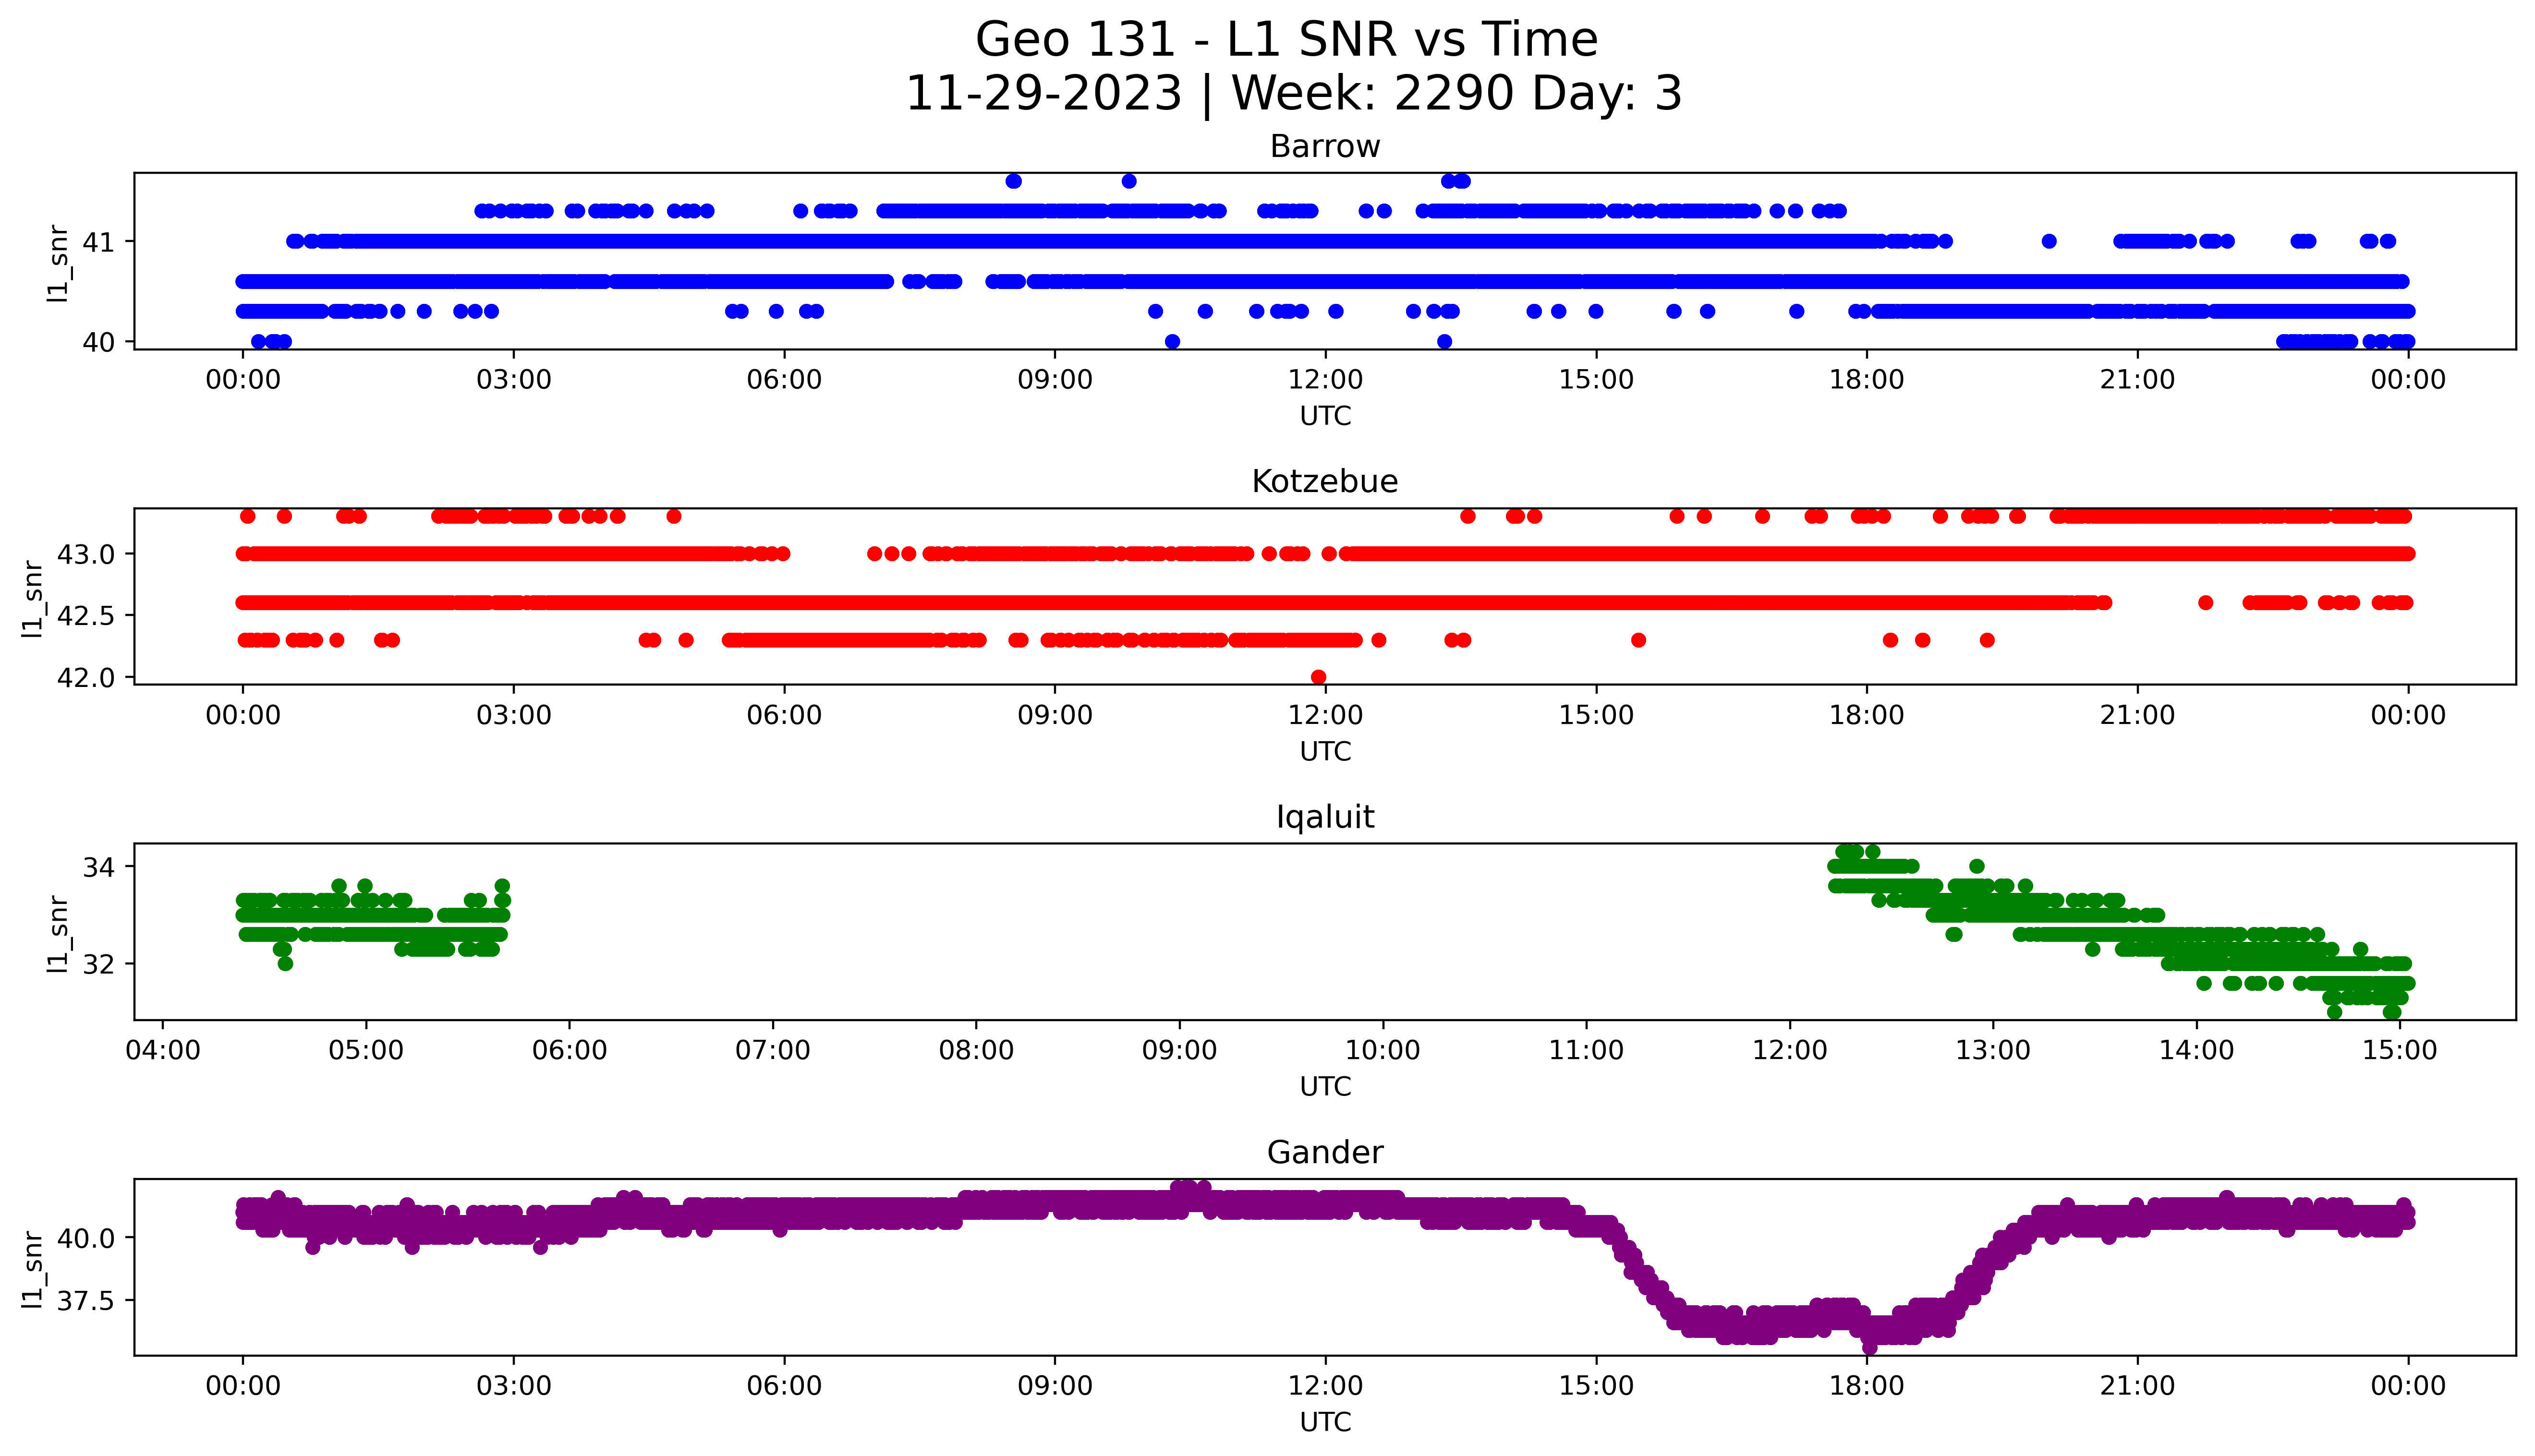Click the 03:00 tick on Gander x-axis
Viewport: 2535px width, 1456px height.
pos(514,1386)
